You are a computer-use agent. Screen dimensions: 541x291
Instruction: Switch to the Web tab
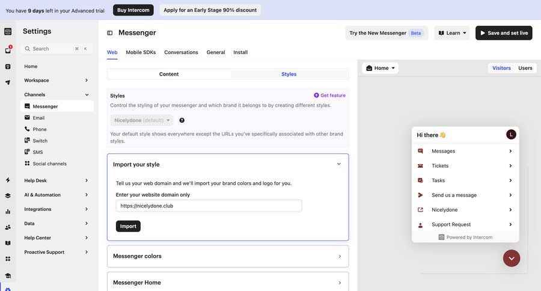(x=112, y=52)
